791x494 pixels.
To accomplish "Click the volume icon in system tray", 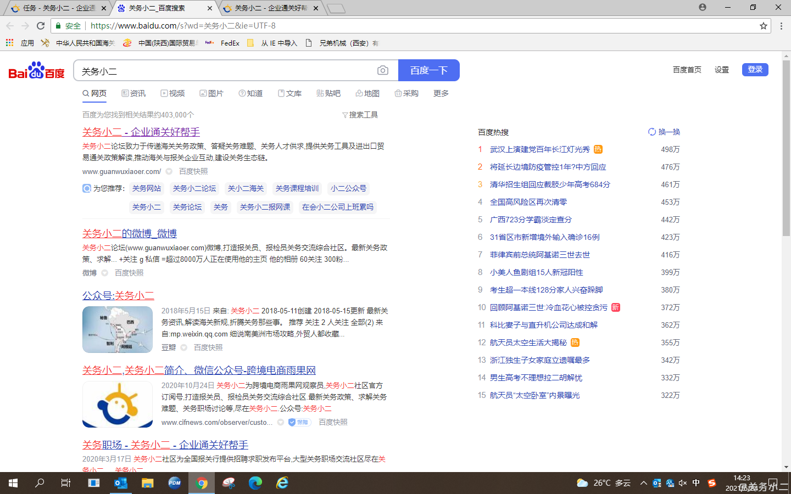I will [683, 483].
